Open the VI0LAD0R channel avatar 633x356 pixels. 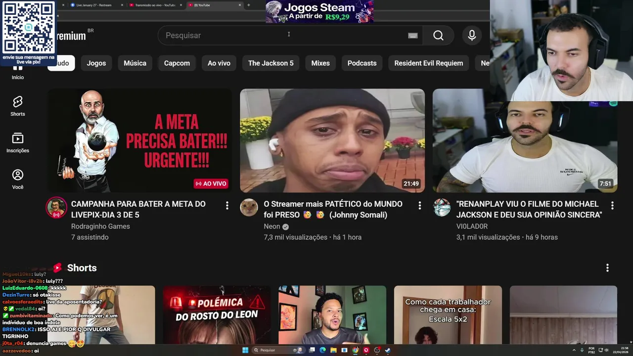(x=442, y=208)
